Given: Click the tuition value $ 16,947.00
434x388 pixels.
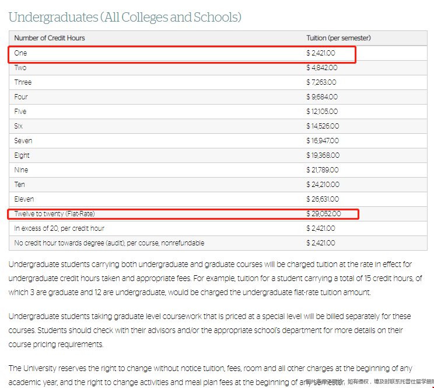Looking at the screenshot, I should [323, 141].
